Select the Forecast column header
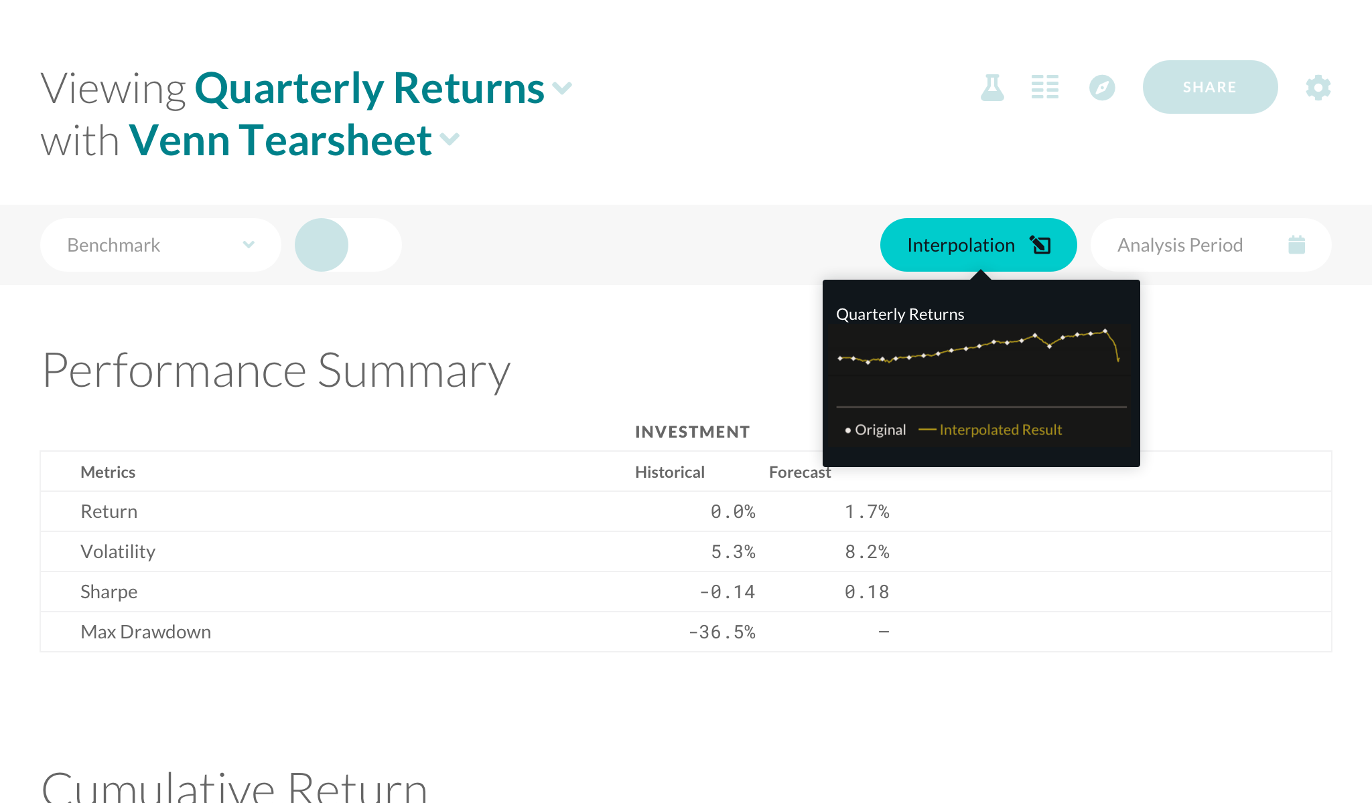This screenshot has width=1372, height=803. [x=800, y=472]
